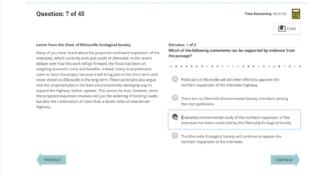Click the Elkinsville Ecological Society letter title

pos(83,45)
